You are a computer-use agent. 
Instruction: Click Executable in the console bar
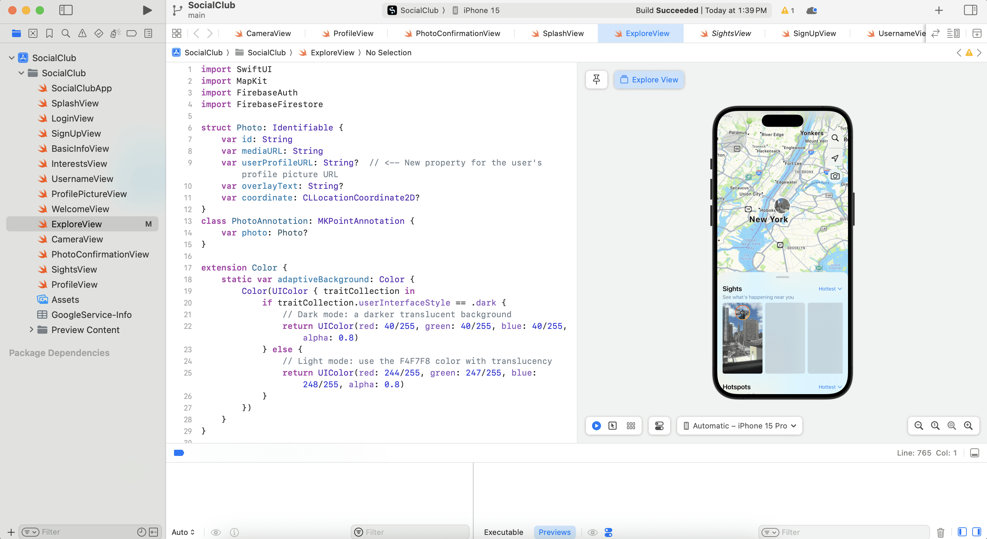click(x=503, y=532)
